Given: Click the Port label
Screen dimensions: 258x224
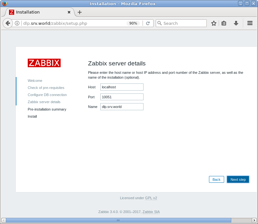Looking at the screenshot, I should pyautogui.click(x=91, y=97).
